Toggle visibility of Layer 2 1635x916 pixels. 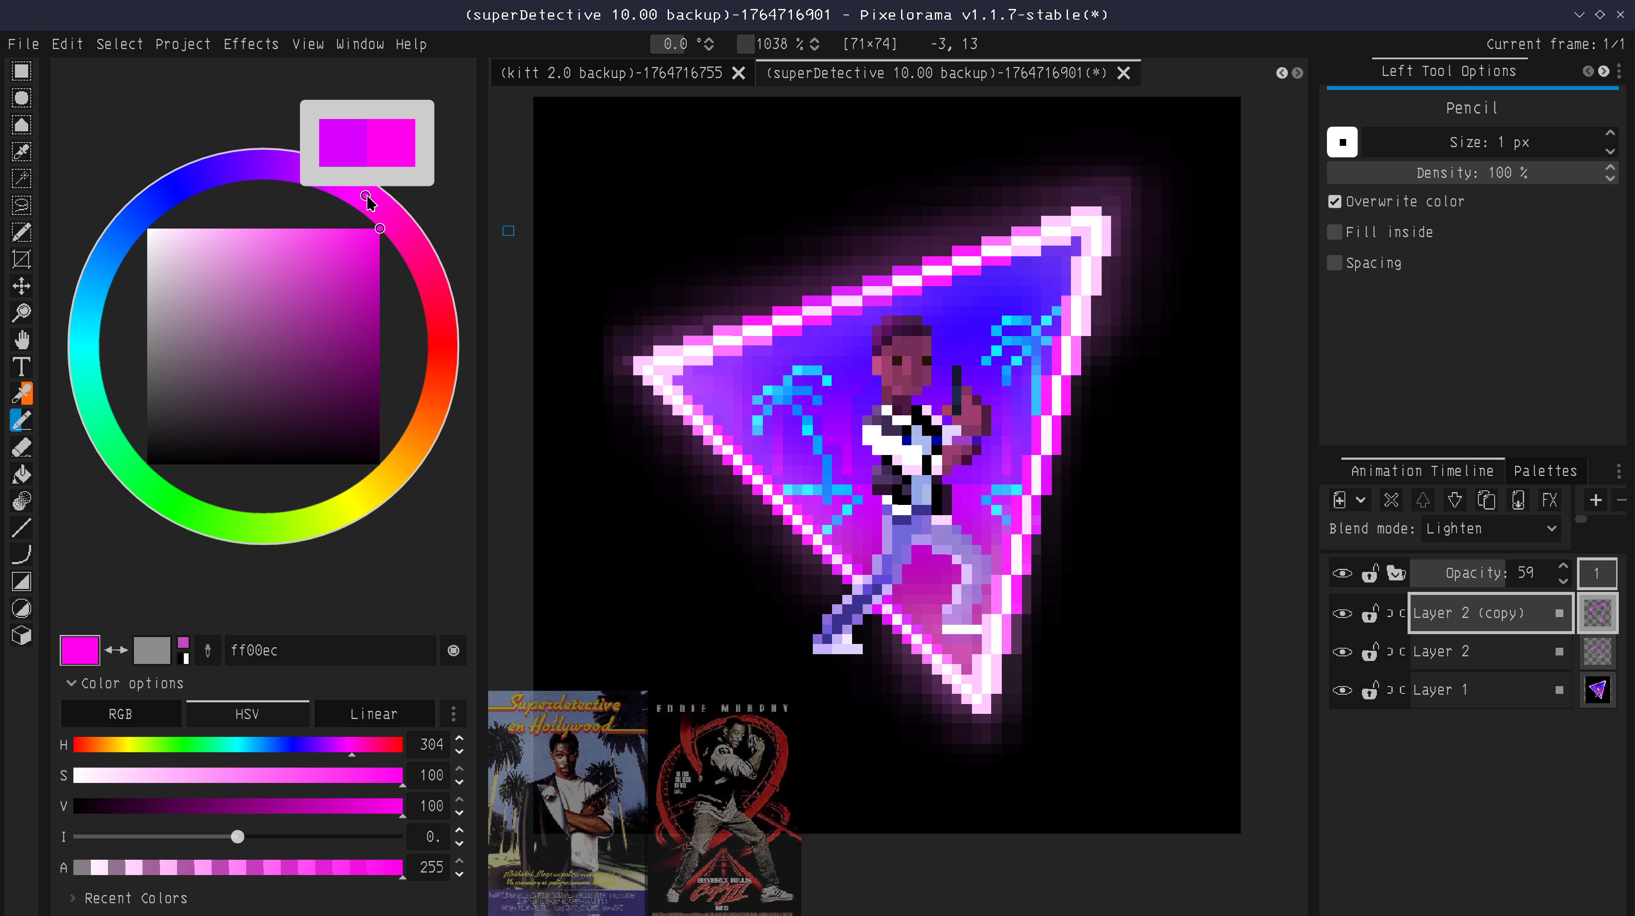[1342, 652]
